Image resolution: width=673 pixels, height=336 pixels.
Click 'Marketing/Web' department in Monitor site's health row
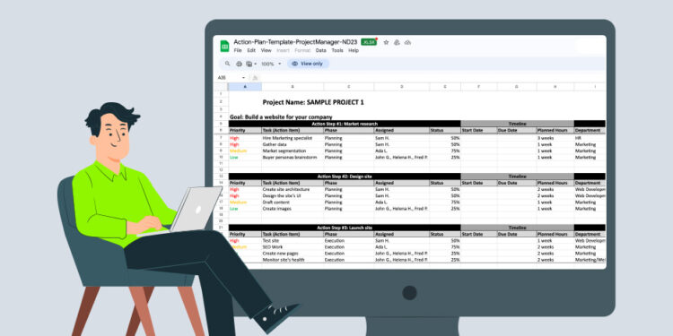590,260
